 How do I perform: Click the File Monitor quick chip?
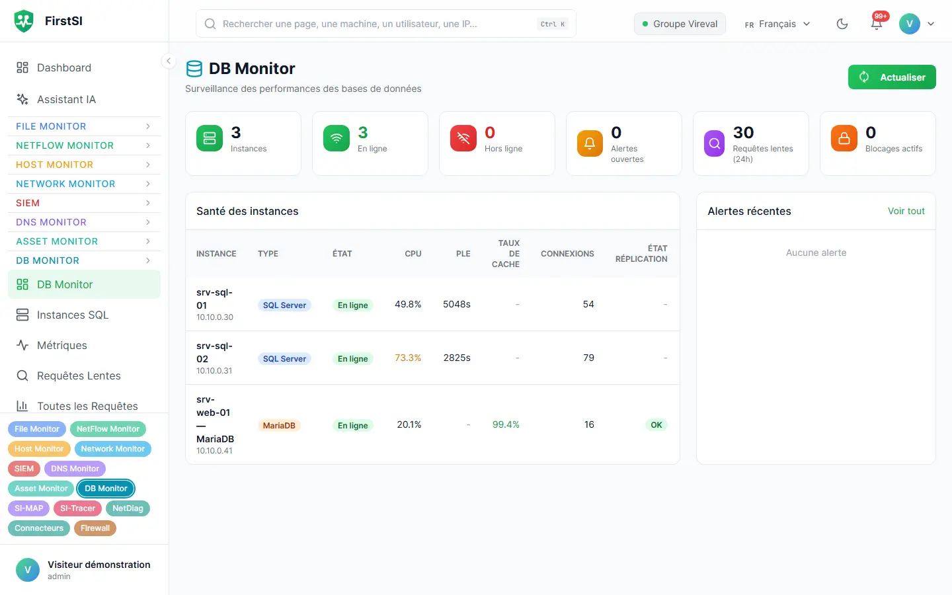[x=37, y=429]
